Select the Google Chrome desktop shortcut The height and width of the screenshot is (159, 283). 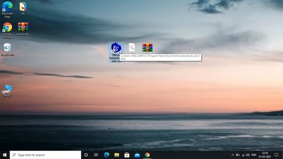[x=8, y=30]
